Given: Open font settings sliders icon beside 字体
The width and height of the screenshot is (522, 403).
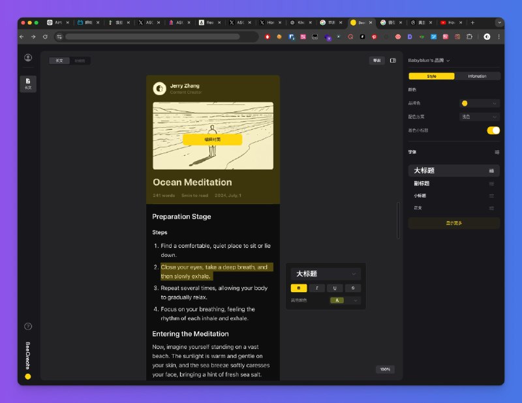Looking at the screenshot, I should pyautogui.click(x=497, y=152).
